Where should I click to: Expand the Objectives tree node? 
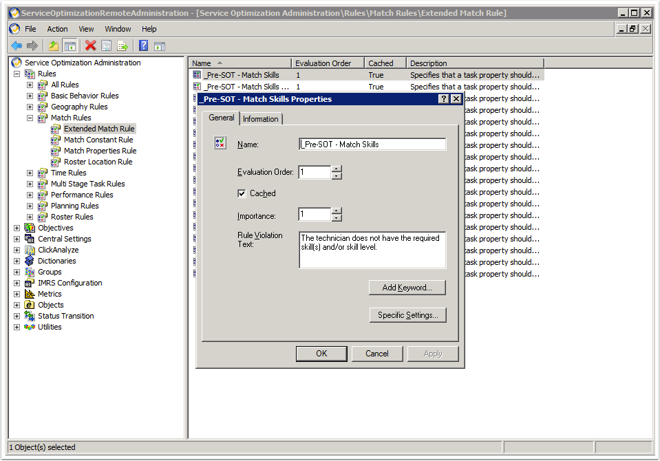[x=17, y=228]
